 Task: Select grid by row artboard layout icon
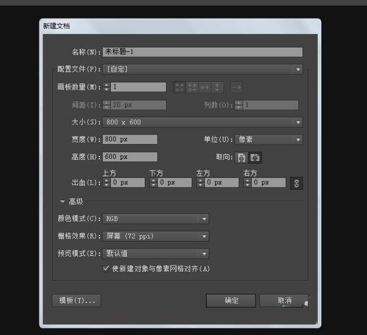(179, 88)
